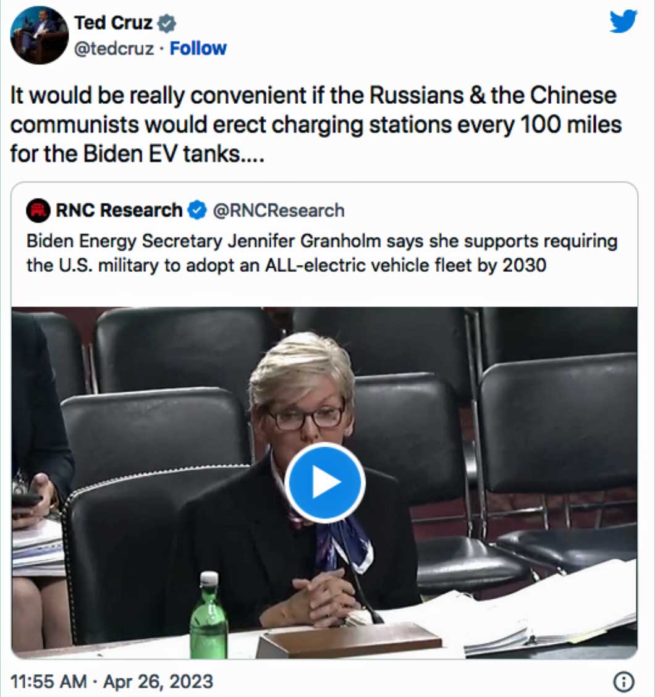The height and width of the screenshot is (697, 655).
Task: Click the tweet's first line about Russians
Action: click(313, 95)
